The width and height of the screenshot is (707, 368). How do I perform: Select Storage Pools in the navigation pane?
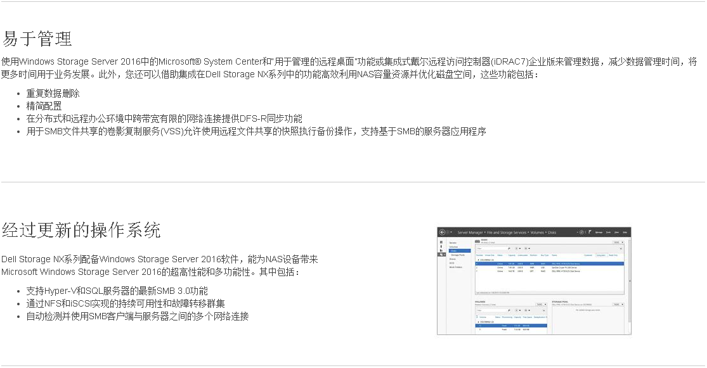click(x=457, y=255)
